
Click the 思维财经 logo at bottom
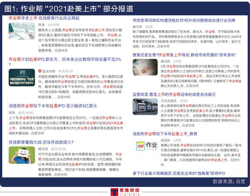point(125,192)
